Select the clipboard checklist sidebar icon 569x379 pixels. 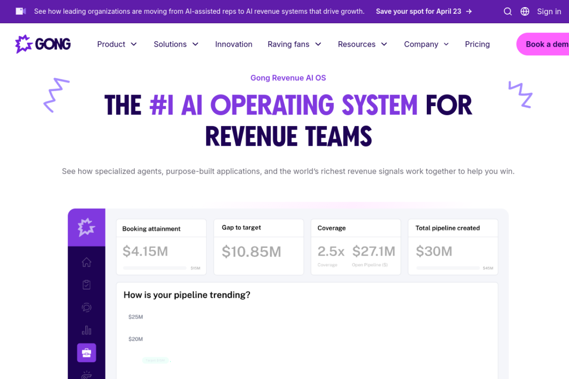point(87,285)
